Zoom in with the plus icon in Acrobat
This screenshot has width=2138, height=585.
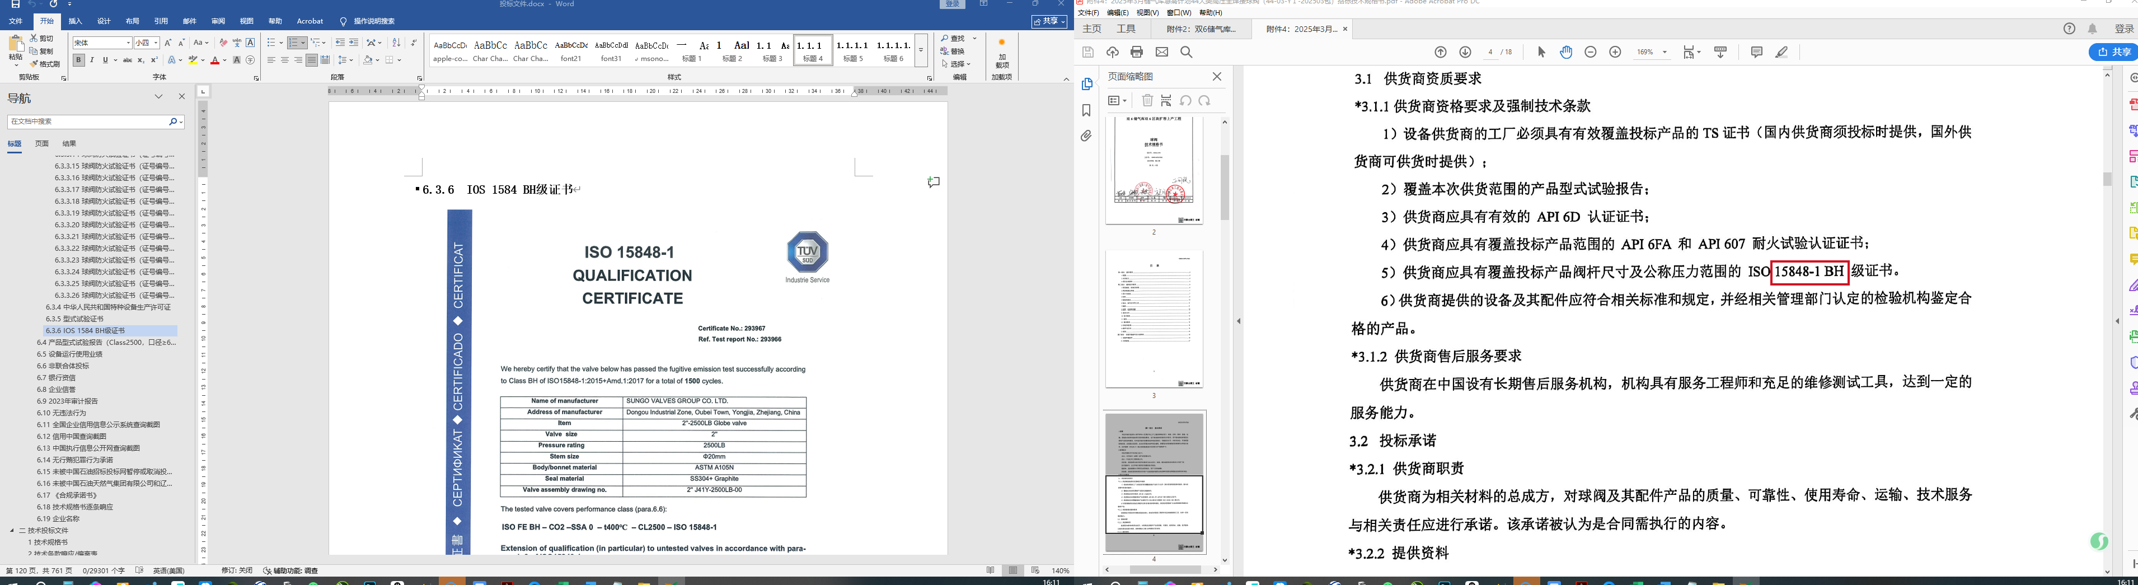click(x=1615, y=52)
